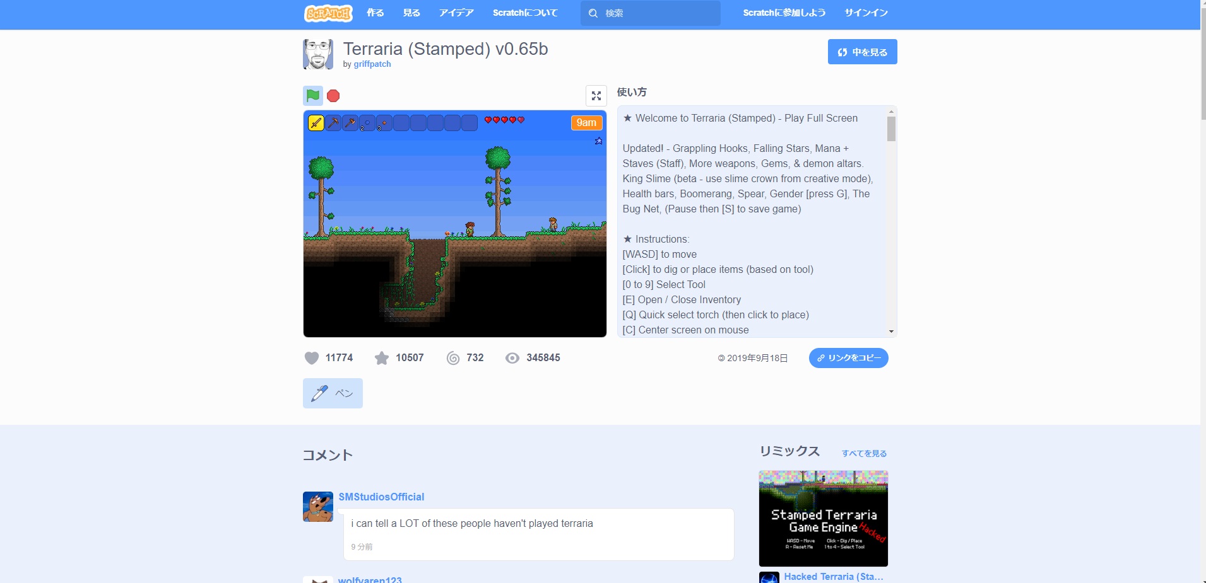Click the すべてを見る link for remixes
This screenshot has height=583, width=1206.
(x=864, y=453)
